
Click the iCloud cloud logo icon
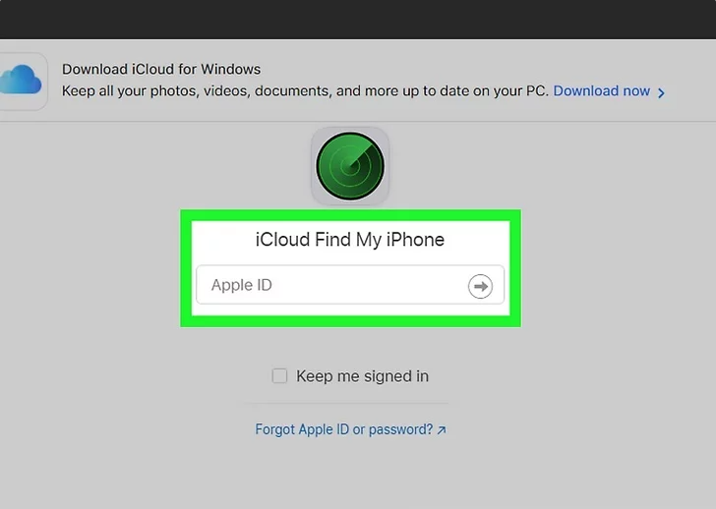[x=22, y=79]
